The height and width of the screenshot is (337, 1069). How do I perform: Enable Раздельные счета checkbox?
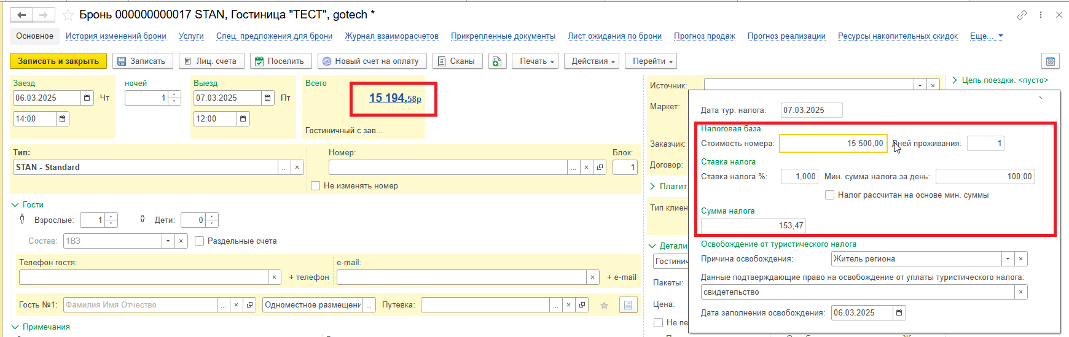click(x=199, y=241)
